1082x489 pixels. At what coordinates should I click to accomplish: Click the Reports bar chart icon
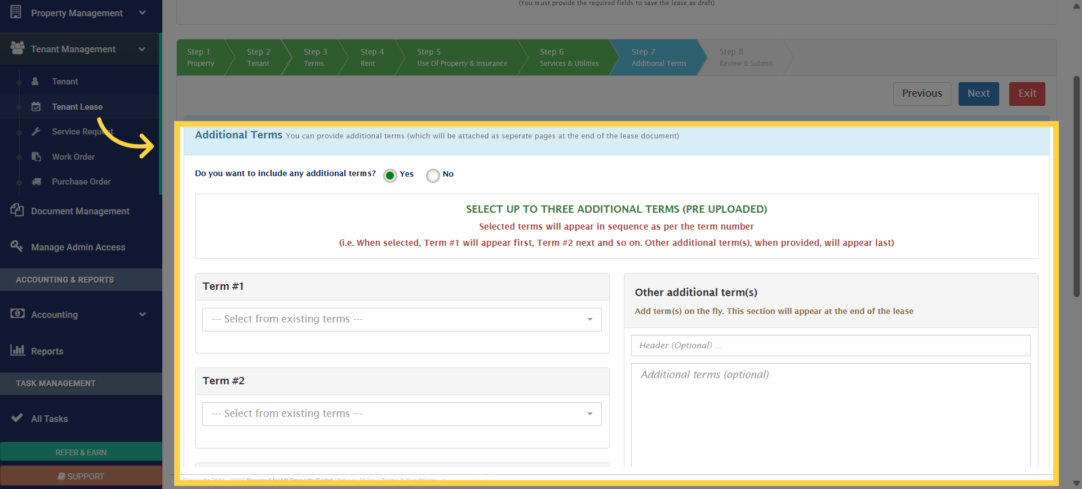pyautogui.click(x=17, y=350)
